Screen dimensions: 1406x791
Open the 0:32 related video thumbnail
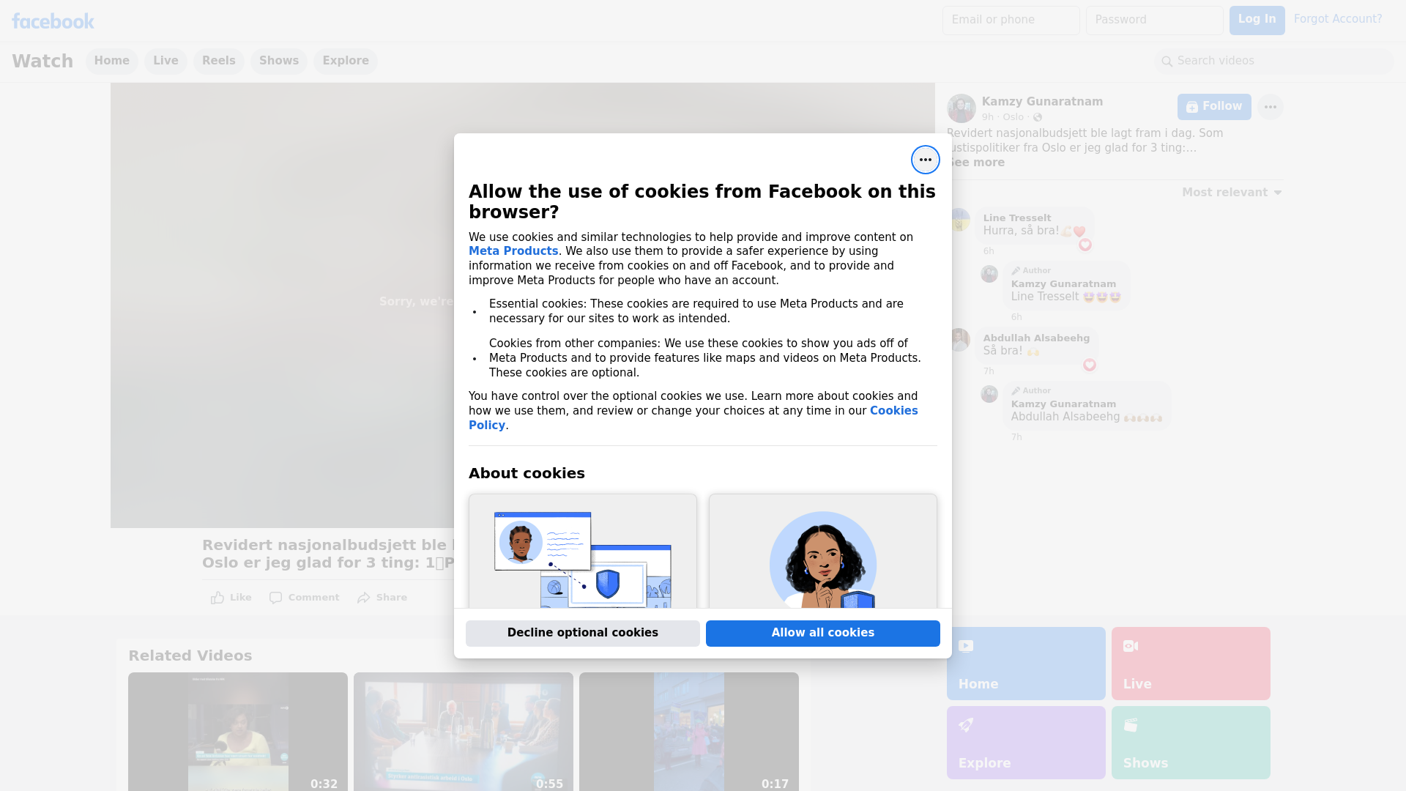237,731
